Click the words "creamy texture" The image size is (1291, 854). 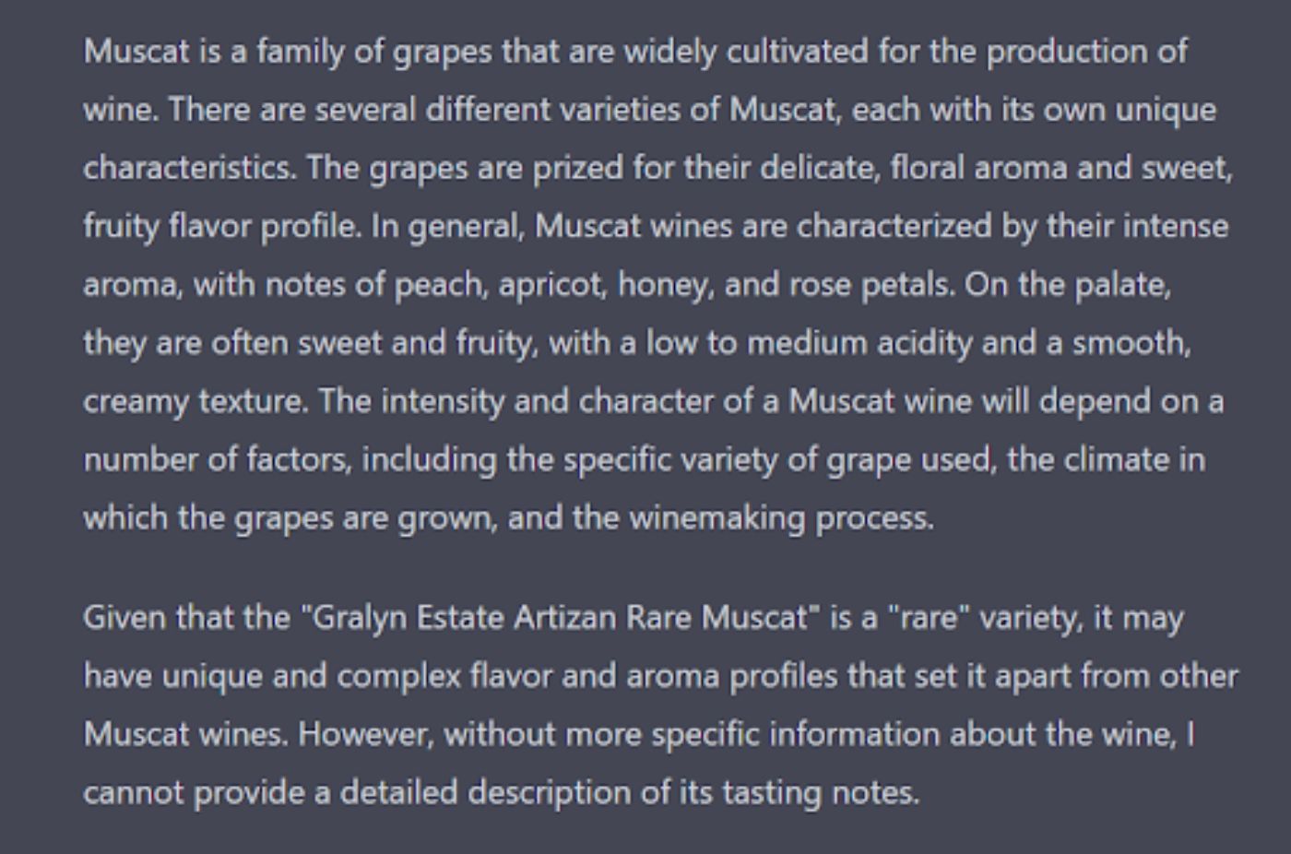[194, 401]
